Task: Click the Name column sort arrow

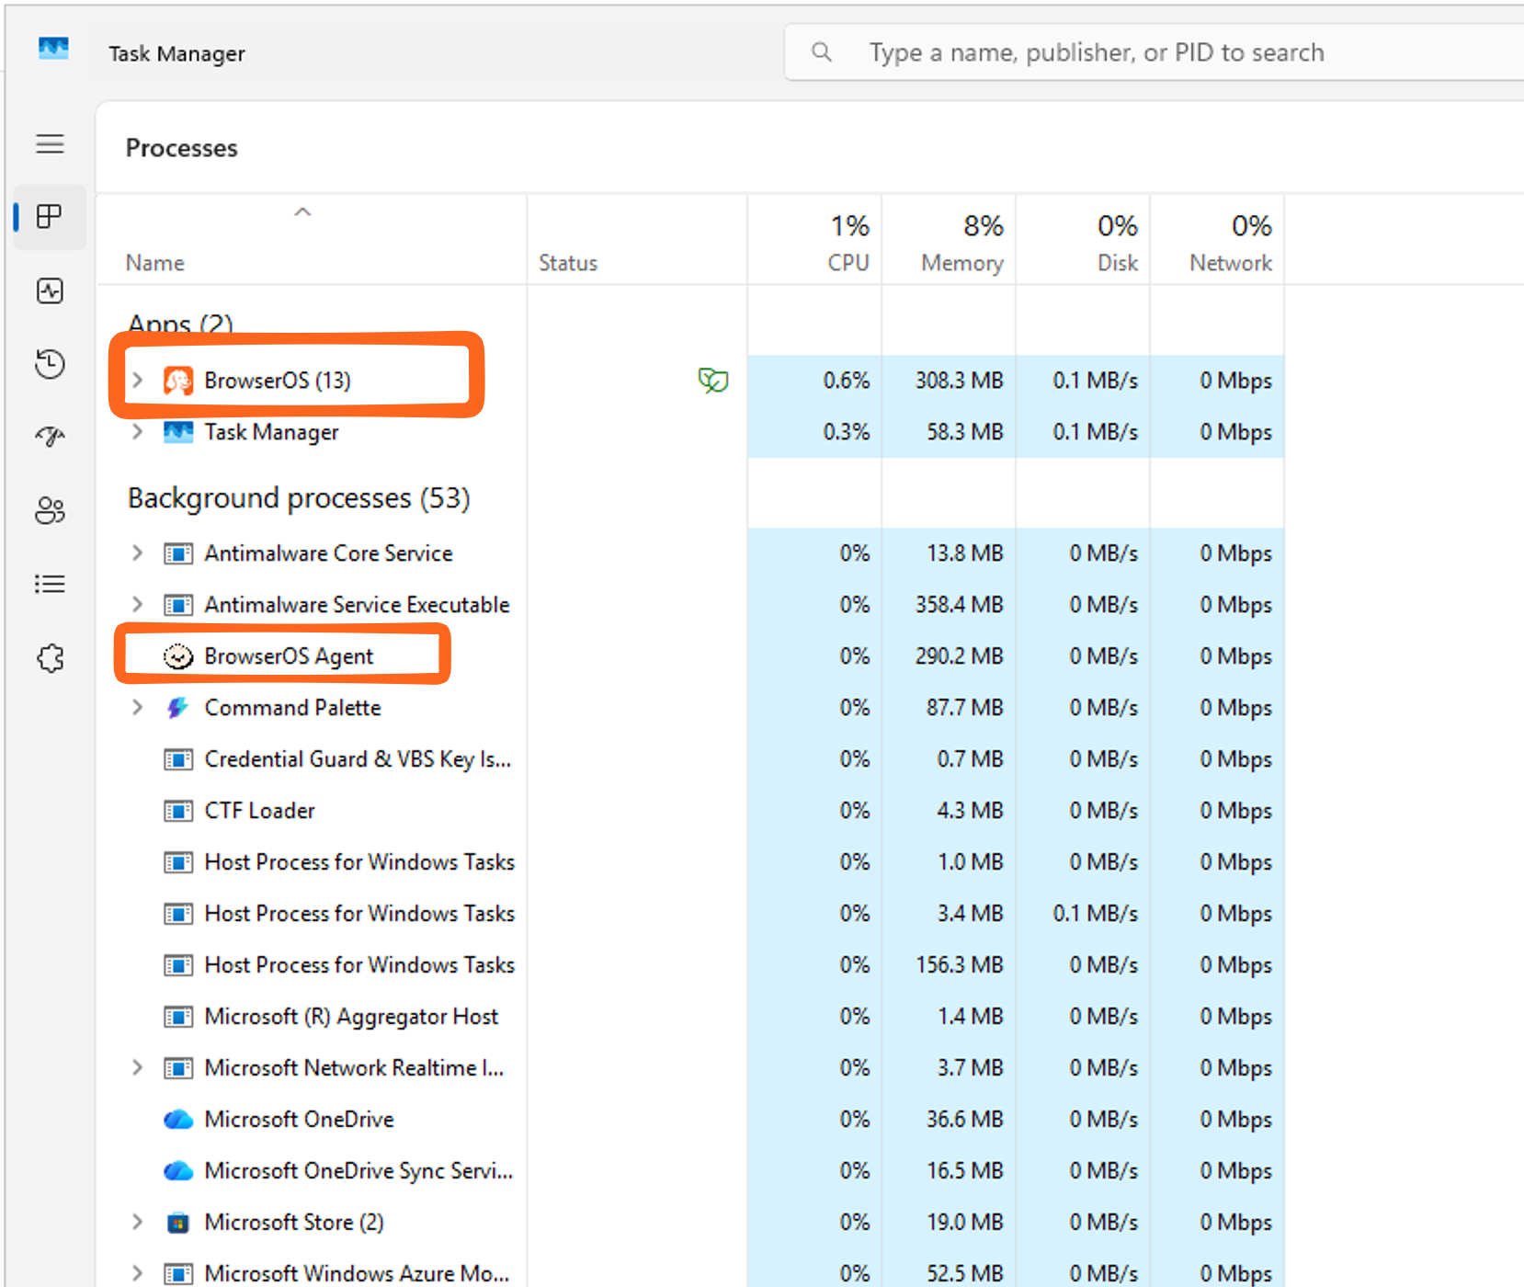Action: coord(301,211)
